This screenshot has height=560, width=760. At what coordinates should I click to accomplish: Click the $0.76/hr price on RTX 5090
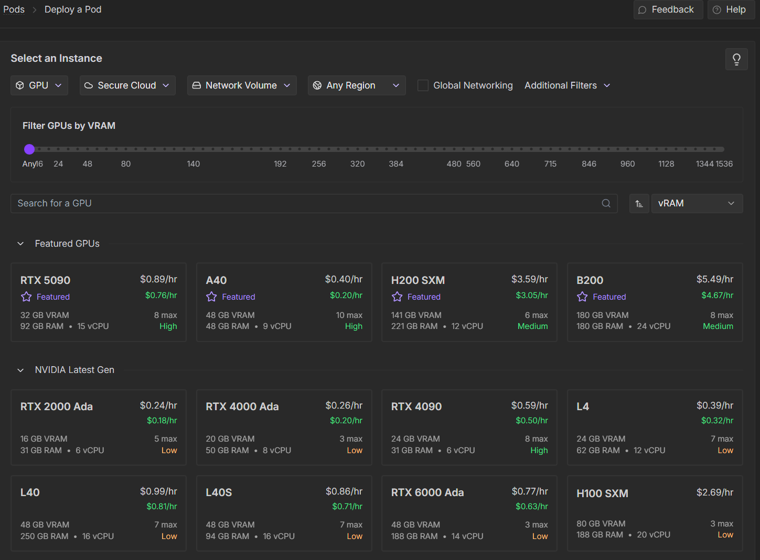[x=161, y=295]
